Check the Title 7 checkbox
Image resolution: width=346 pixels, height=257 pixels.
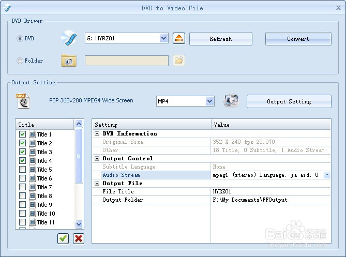[22, 187]
